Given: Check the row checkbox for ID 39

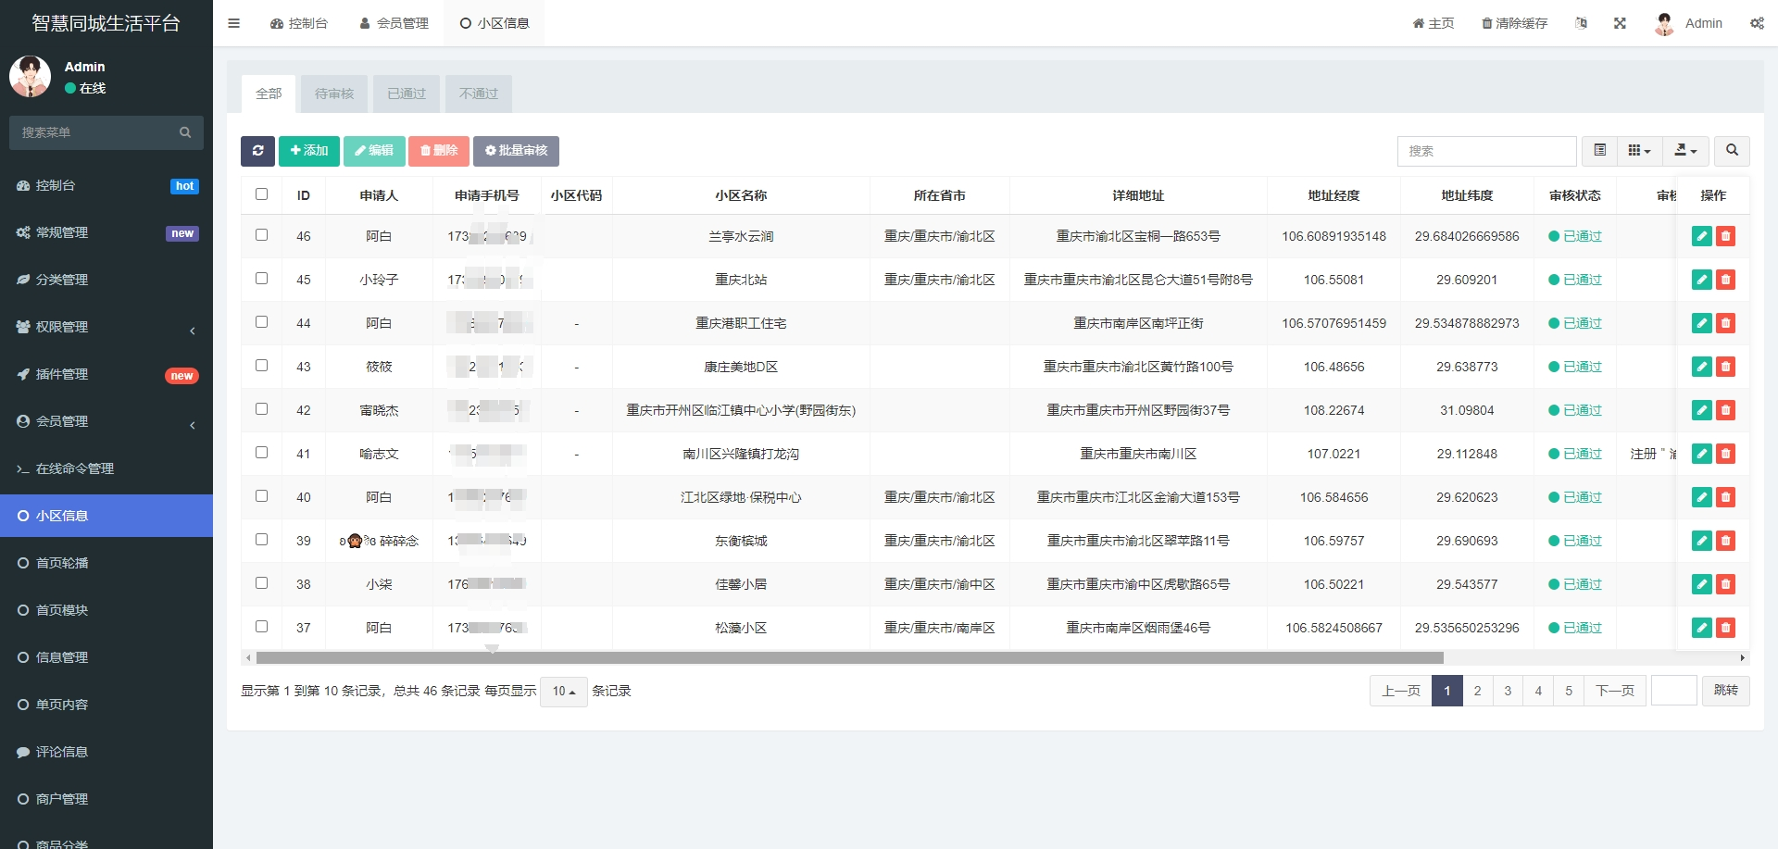Looking at the screenshot, I should (262, 540).
